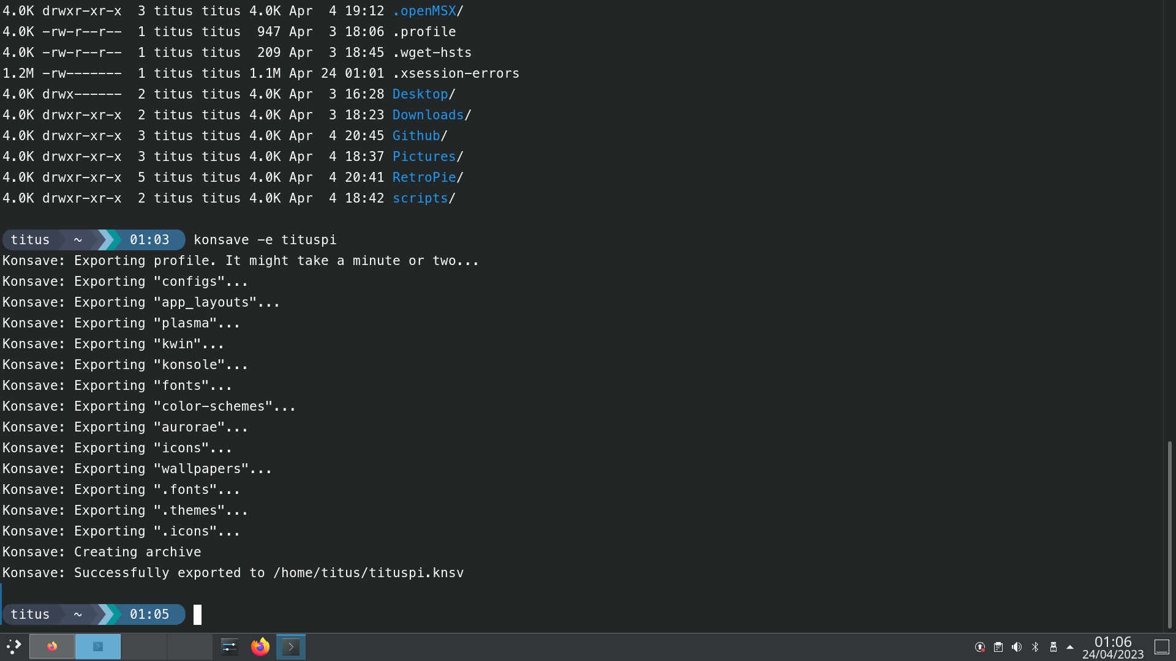Open the software updates tray icon
Image resolution: width=1176 pixels, height=661 pixels.
980,647
